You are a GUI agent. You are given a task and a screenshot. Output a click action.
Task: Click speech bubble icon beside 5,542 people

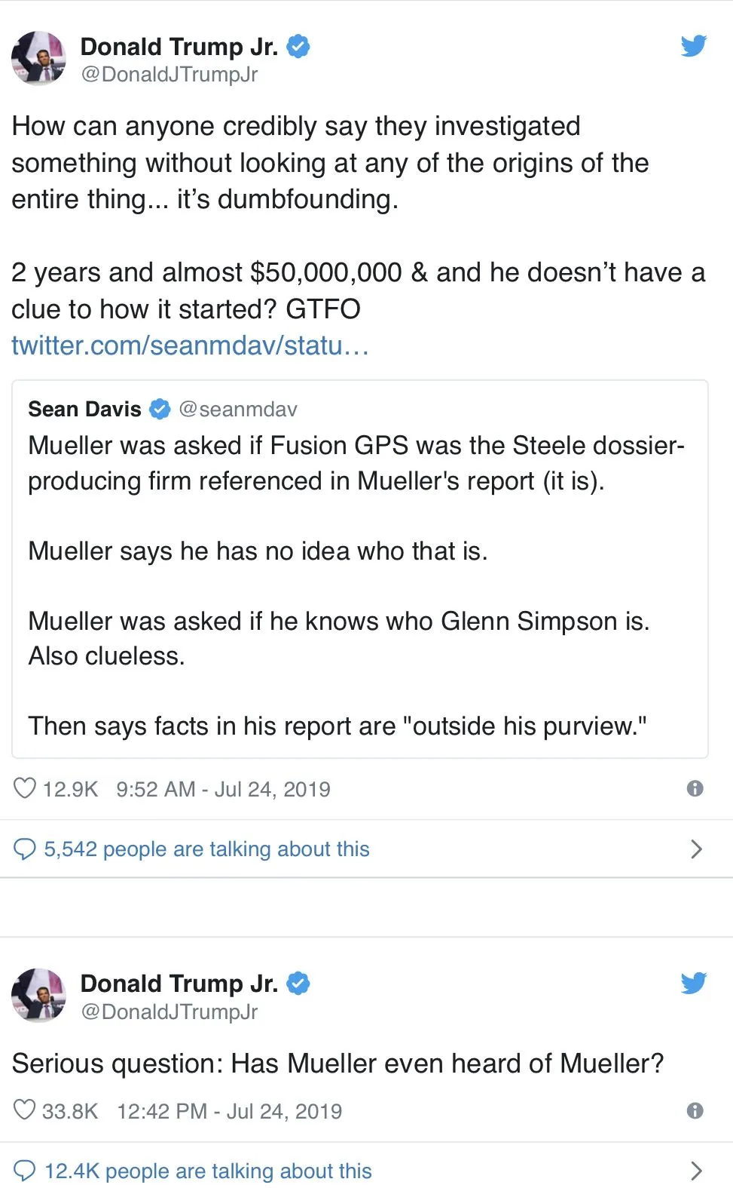coord(25,849)
